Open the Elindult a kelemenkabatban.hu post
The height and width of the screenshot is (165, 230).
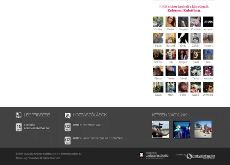coord(37,126)
